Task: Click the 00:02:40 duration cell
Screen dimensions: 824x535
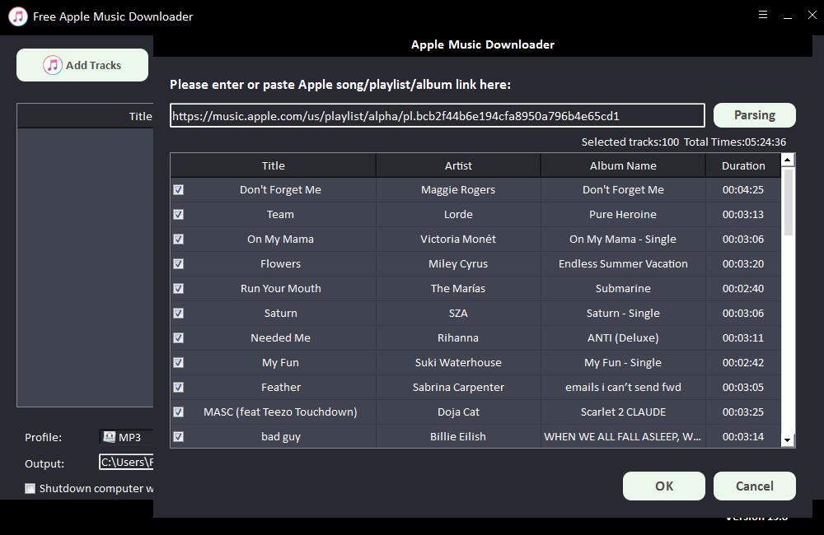Action: click(743, 288)
